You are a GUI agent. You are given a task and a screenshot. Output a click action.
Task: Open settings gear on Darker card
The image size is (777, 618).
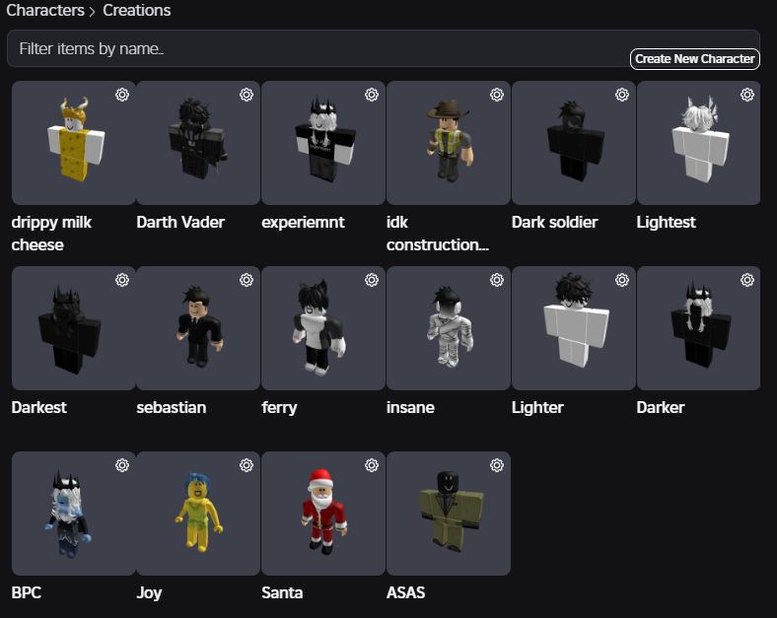(x=747, y=280)
